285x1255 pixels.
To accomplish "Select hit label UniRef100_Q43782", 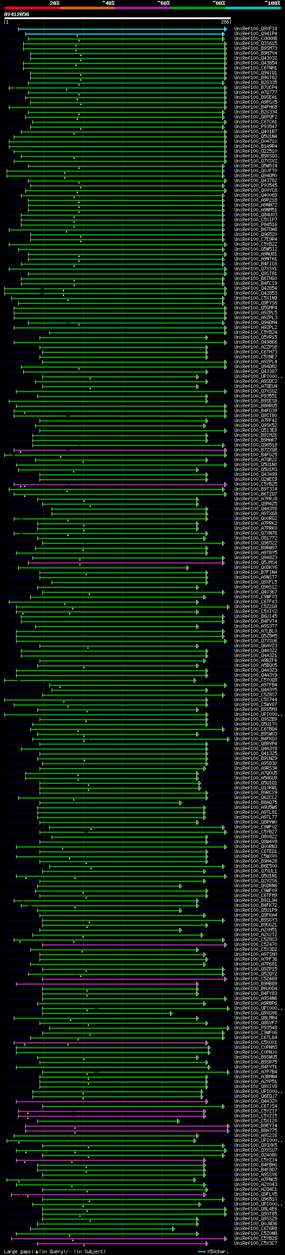I will click(x=256, y=181).
